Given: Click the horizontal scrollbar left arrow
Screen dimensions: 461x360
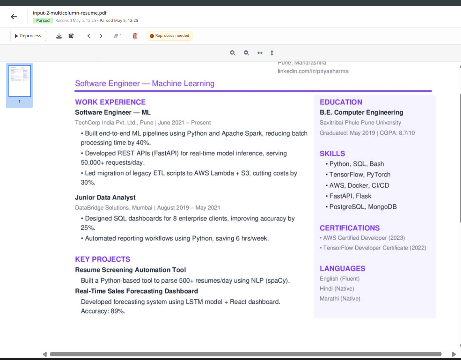Looking at the screenshot, I should coord(45,354).
